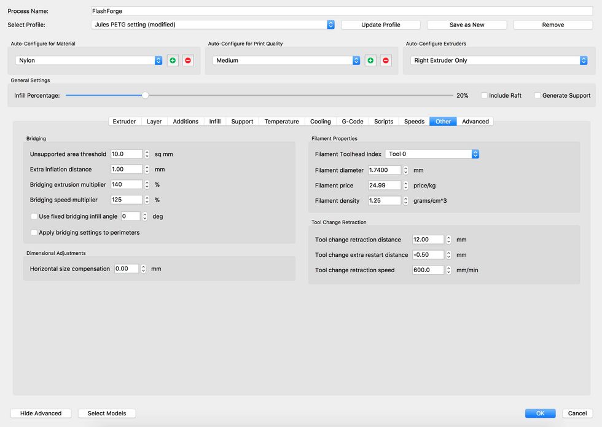Image resolution: width=602 pixels, height=427 pixels.
Task: Switch to the Speeds tab
Action: point(413,121)
